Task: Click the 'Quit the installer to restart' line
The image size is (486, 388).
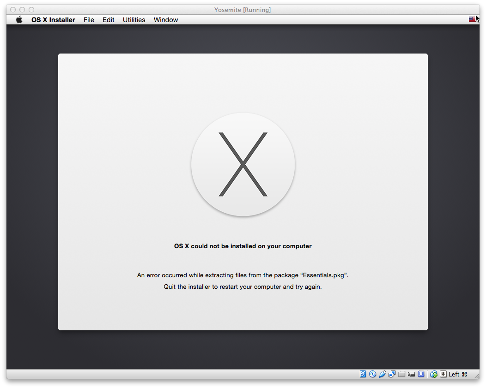Action: click(243, 287)
